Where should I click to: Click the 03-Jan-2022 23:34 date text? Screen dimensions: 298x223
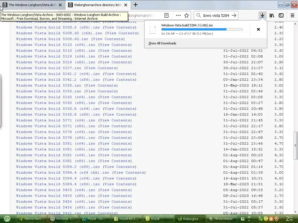pyautogui.click(x=243, y=80)
